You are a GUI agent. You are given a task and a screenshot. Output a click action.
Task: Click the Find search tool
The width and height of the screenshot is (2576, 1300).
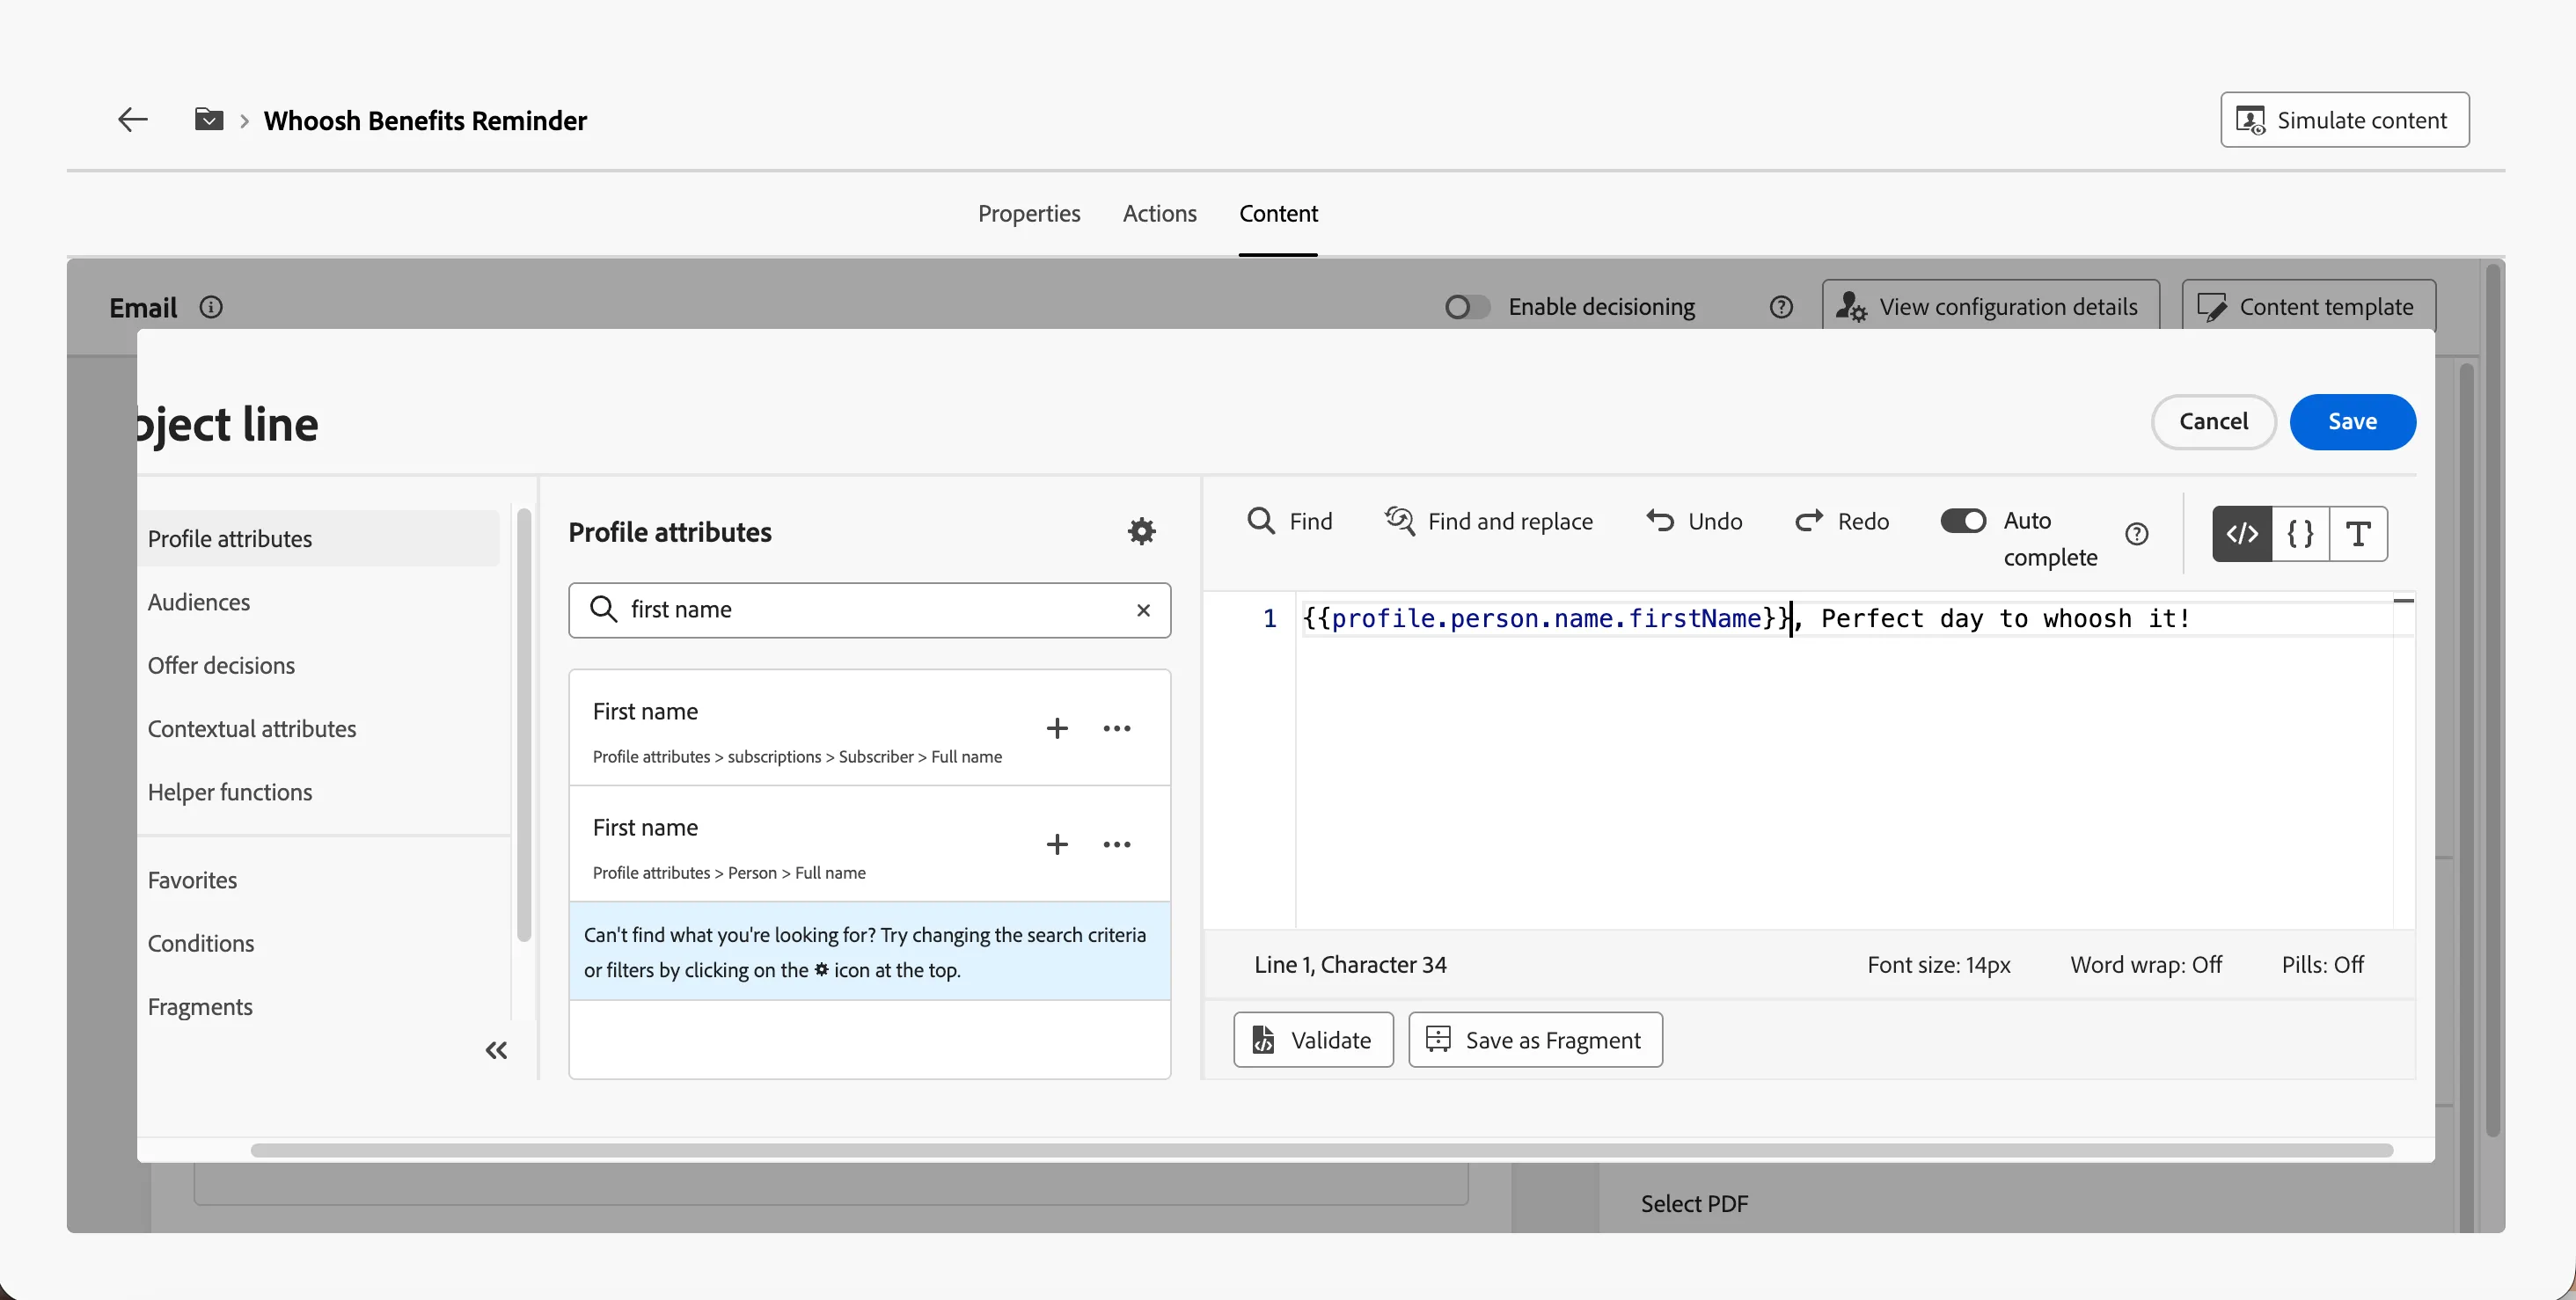point(1290,521)
